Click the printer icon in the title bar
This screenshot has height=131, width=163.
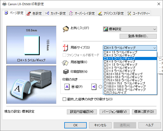click(x=4, y=4)
